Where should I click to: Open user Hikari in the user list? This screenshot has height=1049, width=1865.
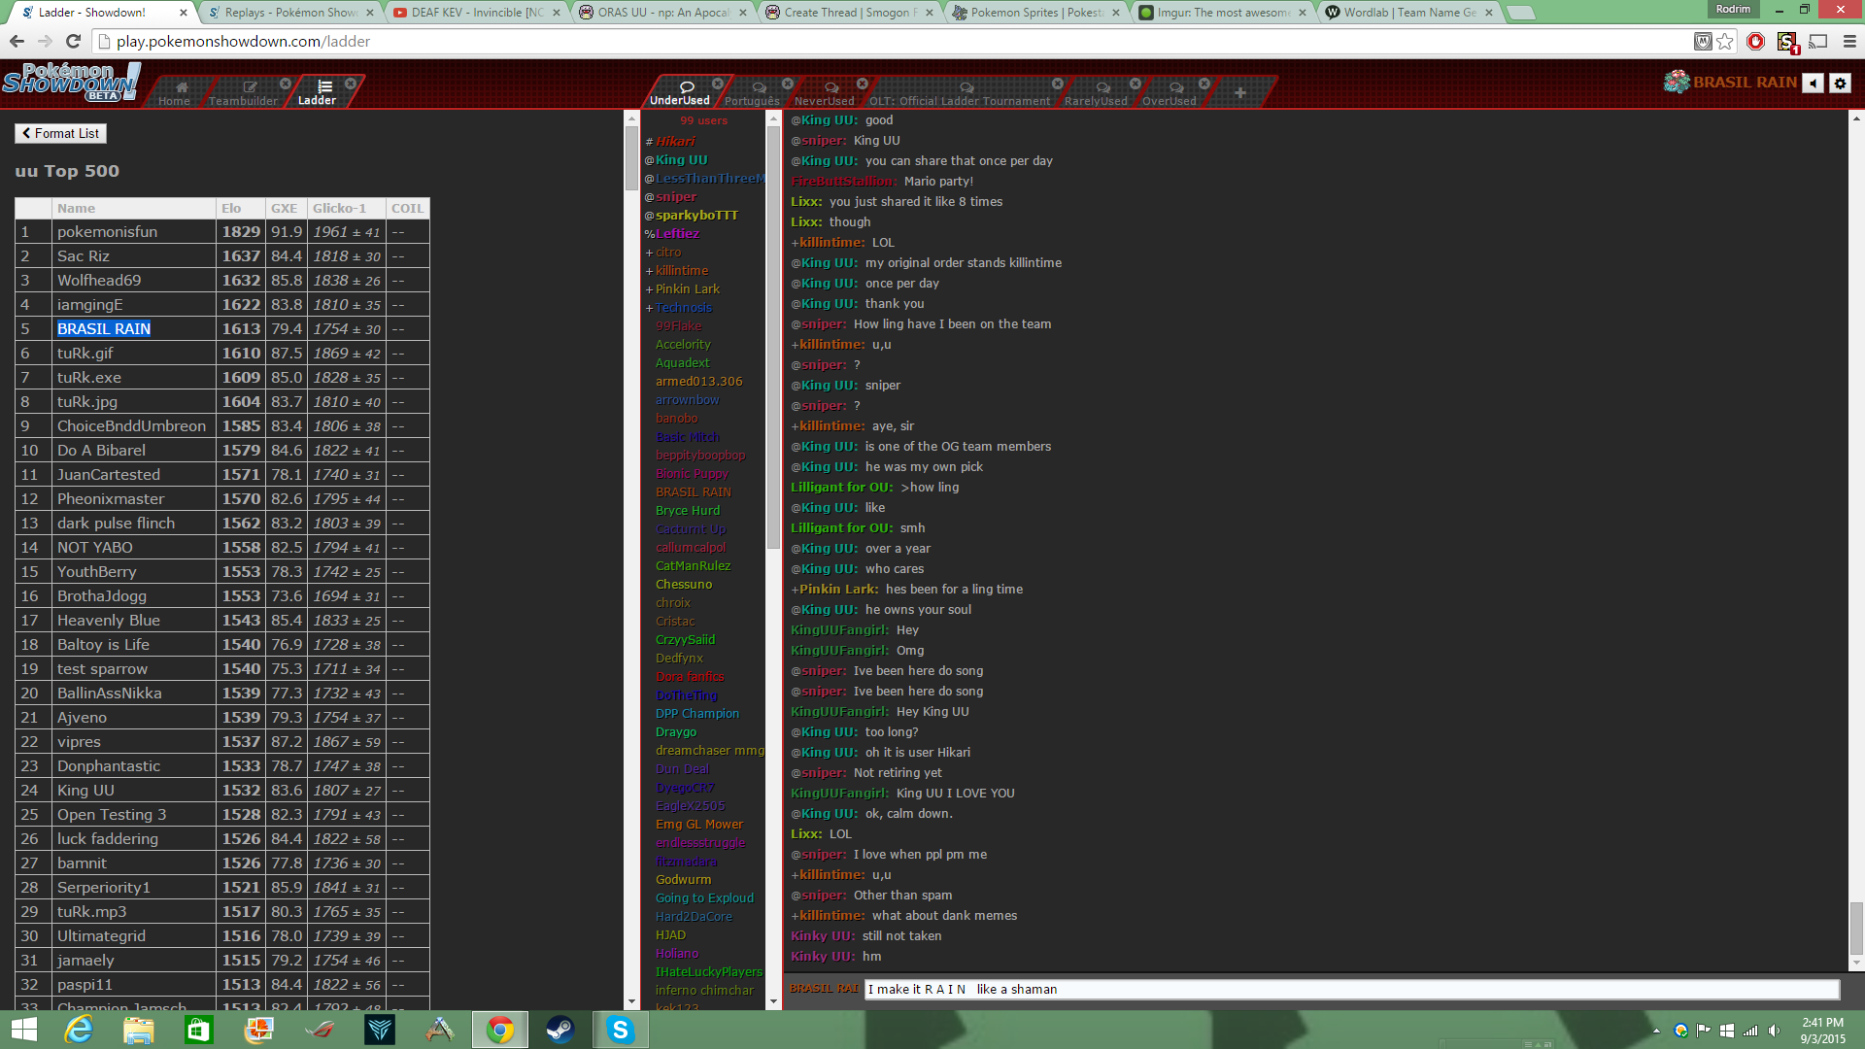(x=675, y=141)
